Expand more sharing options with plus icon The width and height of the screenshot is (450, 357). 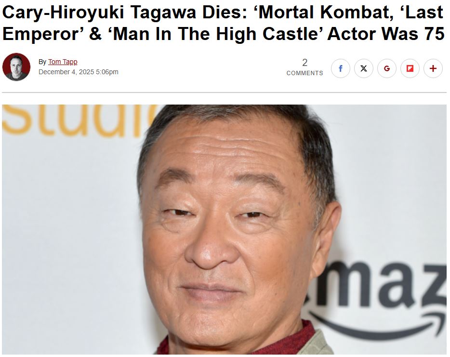(433, 68)
